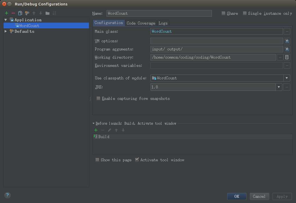Image resolution: width=296 pixels, height=203 pixels.
Task: Open the JRE version dropdown
Action: pos(279,87)
